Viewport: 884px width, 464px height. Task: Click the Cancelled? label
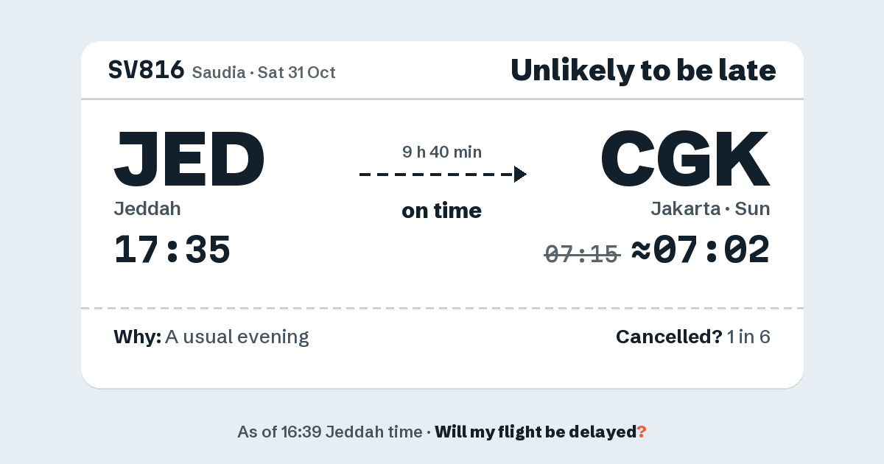pyautogui.click(x=669, y=337)
